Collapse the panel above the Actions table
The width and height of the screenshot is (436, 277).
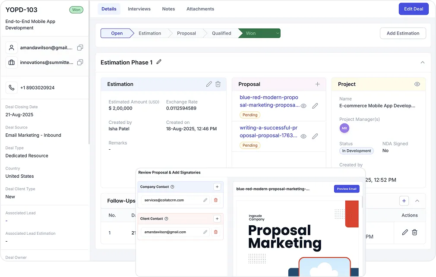[x=417, y=201]
